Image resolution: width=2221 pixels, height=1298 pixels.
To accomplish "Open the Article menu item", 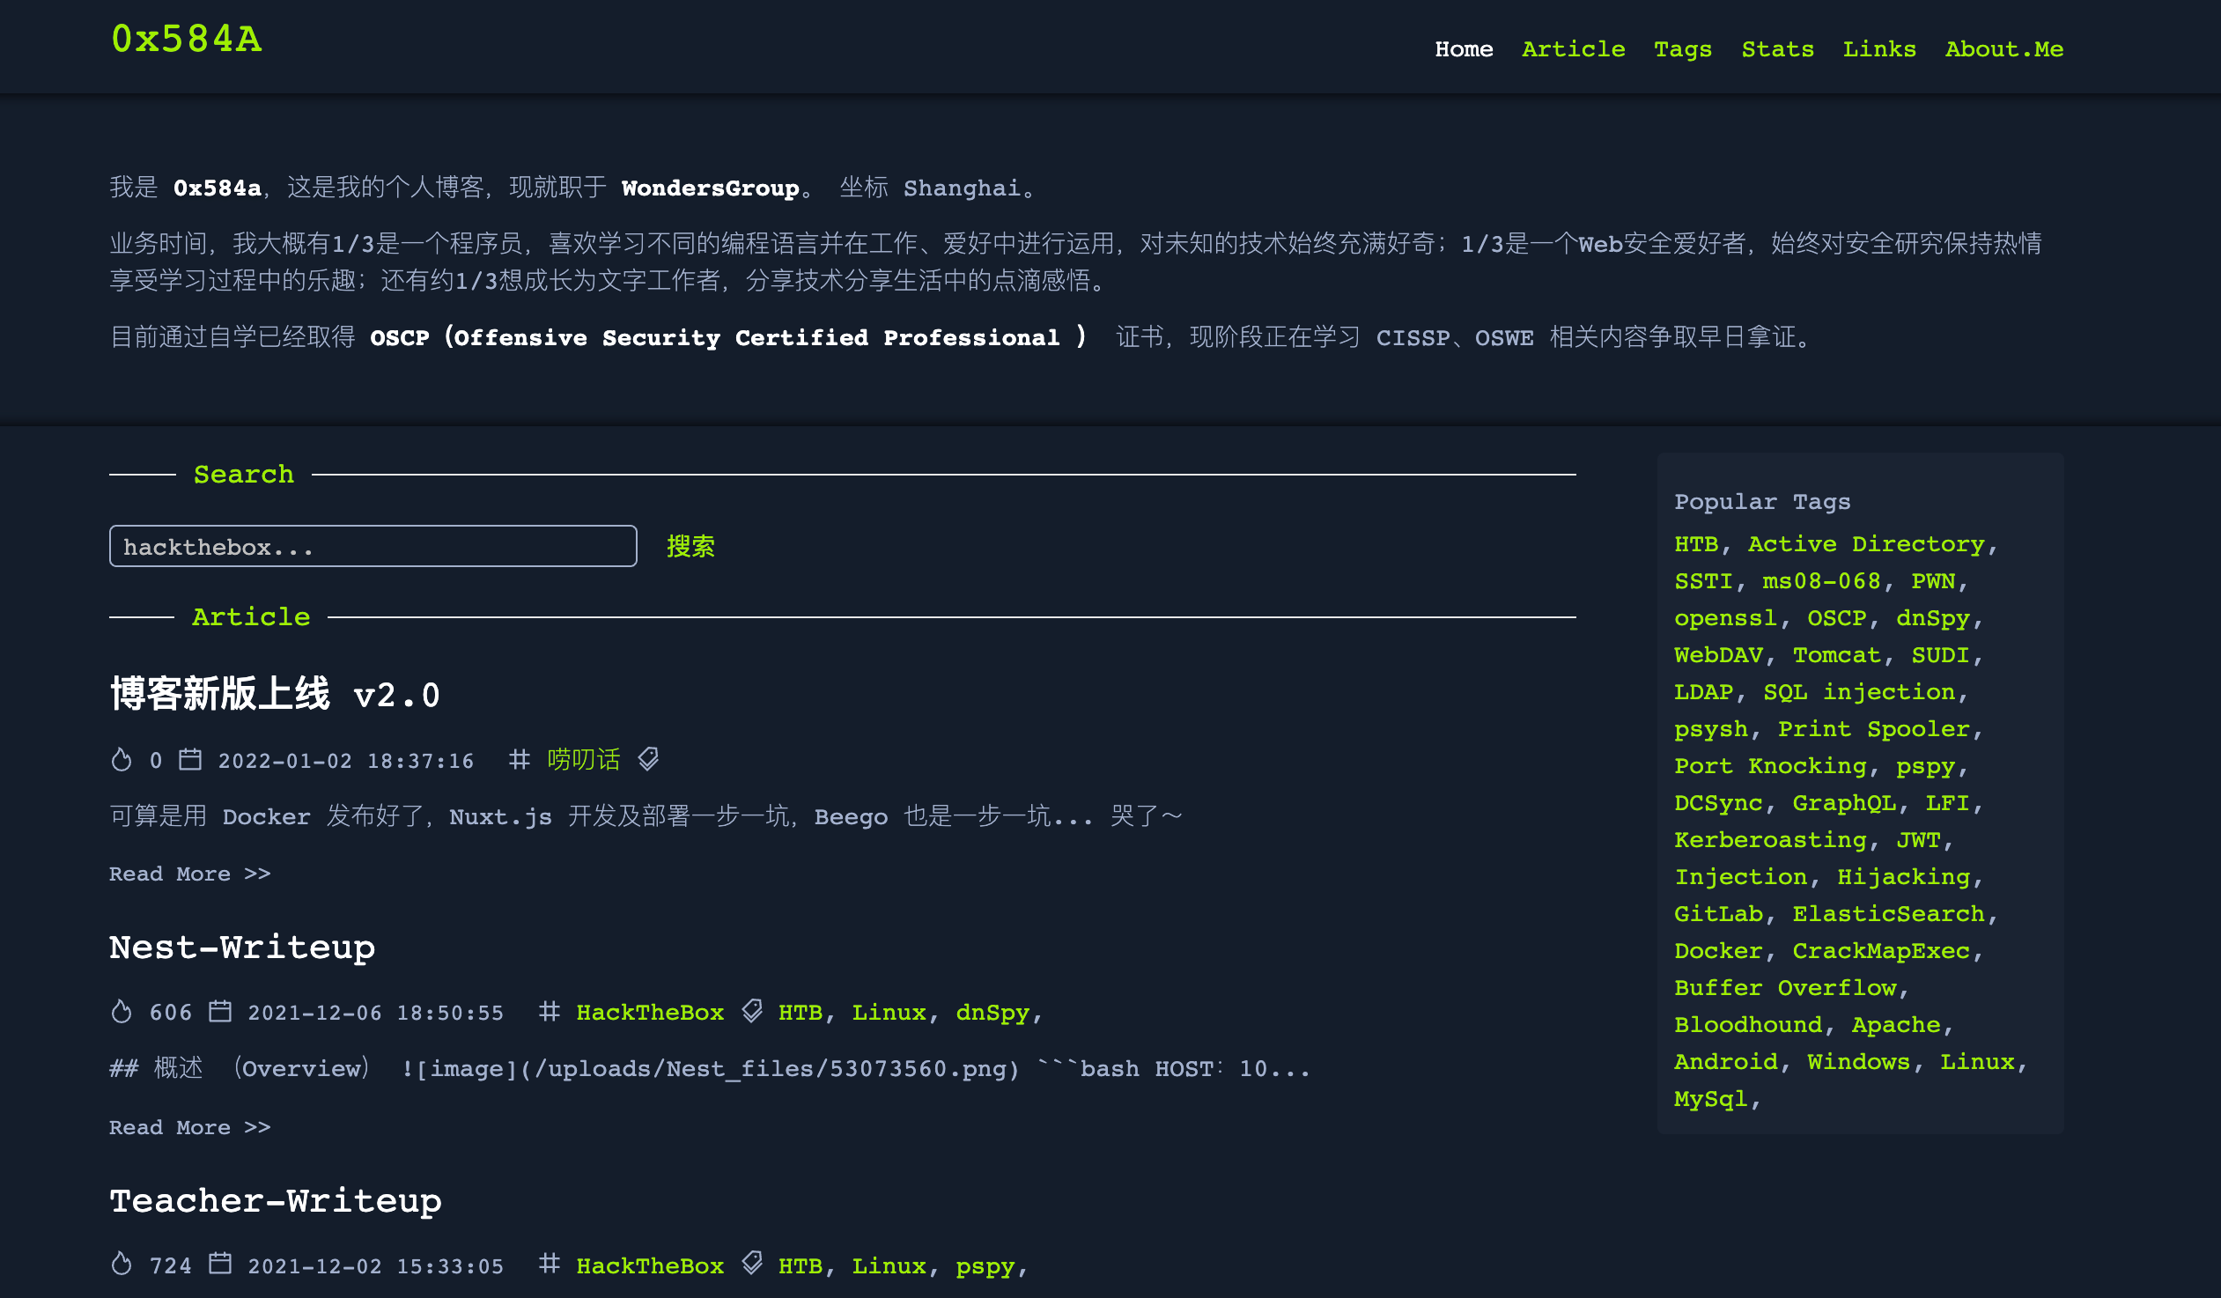I will pyautogui.click(x=1573, y=49).
